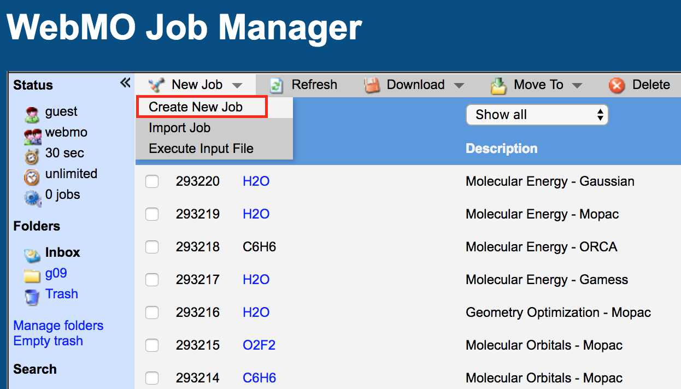
Task: Collapse the sidebar with double chevron
Action: (x=125, y=83)
